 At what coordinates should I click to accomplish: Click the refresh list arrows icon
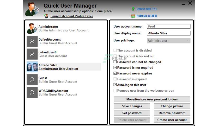pyautogui.click(x=133, y=16)
